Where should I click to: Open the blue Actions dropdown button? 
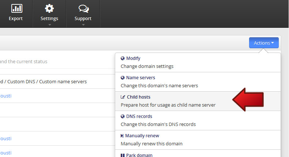coord(264,43)
